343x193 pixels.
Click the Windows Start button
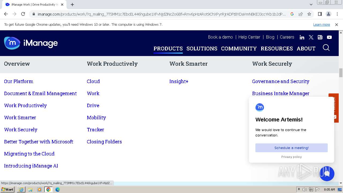click(8, 190)
